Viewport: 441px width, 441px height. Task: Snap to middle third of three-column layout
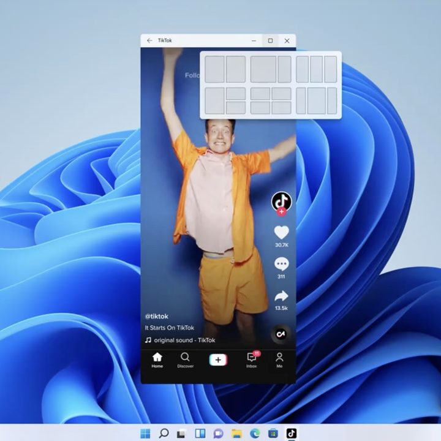(x=317, y=69)
